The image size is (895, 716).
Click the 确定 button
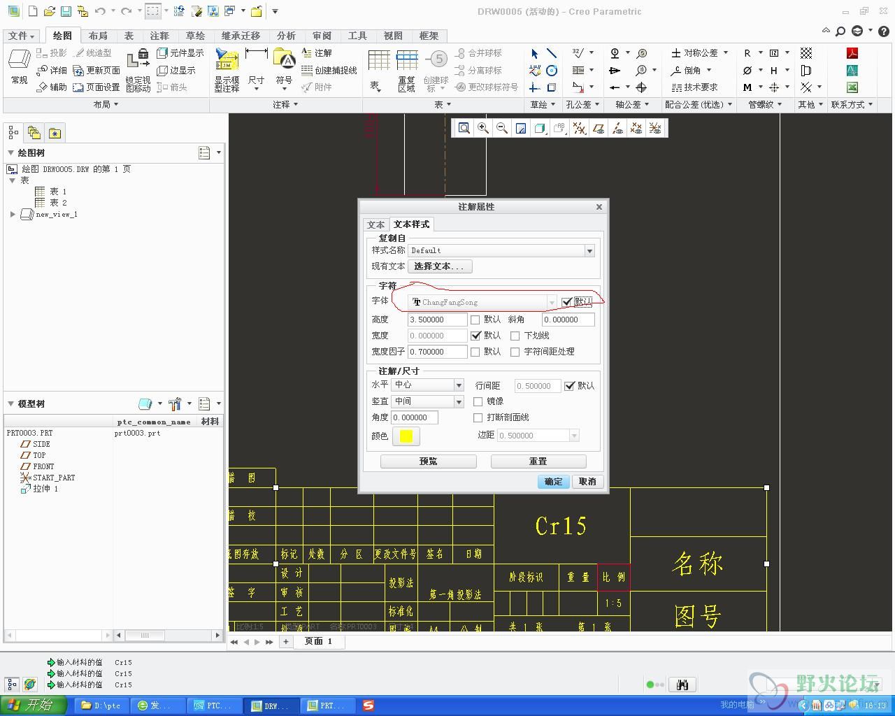(553, 482)
